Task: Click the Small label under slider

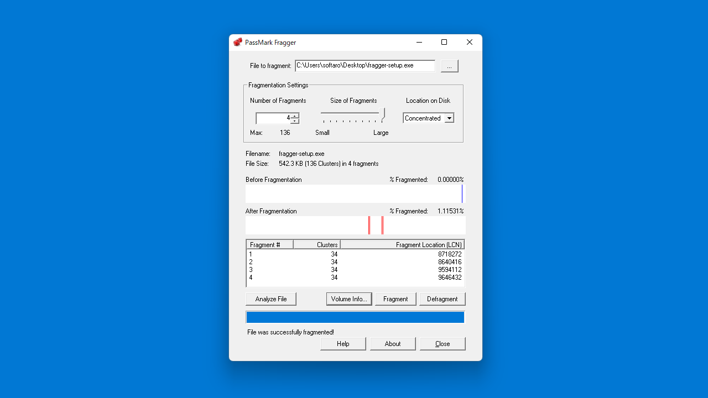Action: (x=322, y=133)
